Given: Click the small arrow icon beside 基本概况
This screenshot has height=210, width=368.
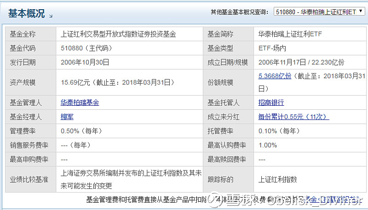Looking at the screenshot, I should pos(51,16).
